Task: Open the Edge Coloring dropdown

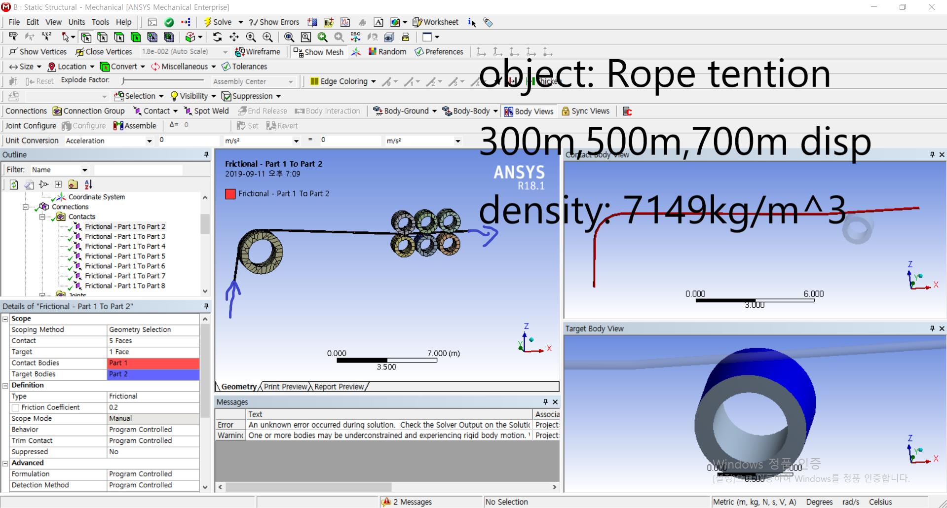Action: pyautogui.click(x=374, y=81)
